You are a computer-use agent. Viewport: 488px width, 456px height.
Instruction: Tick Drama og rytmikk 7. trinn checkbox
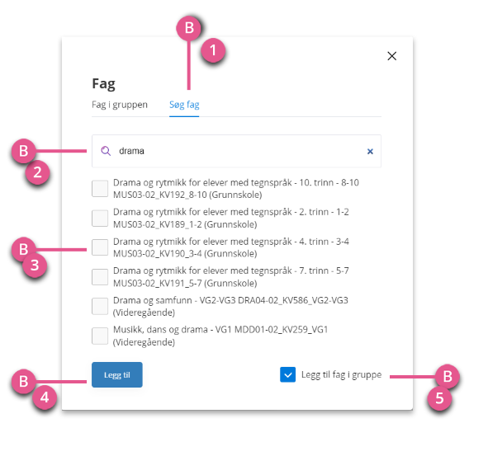click(100, 277)
